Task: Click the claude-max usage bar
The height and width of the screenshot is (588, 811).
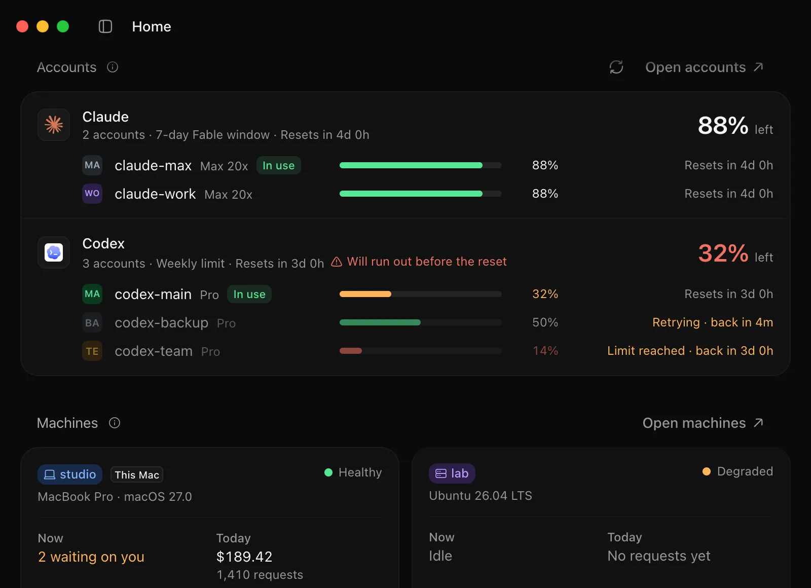Action: 421,165
